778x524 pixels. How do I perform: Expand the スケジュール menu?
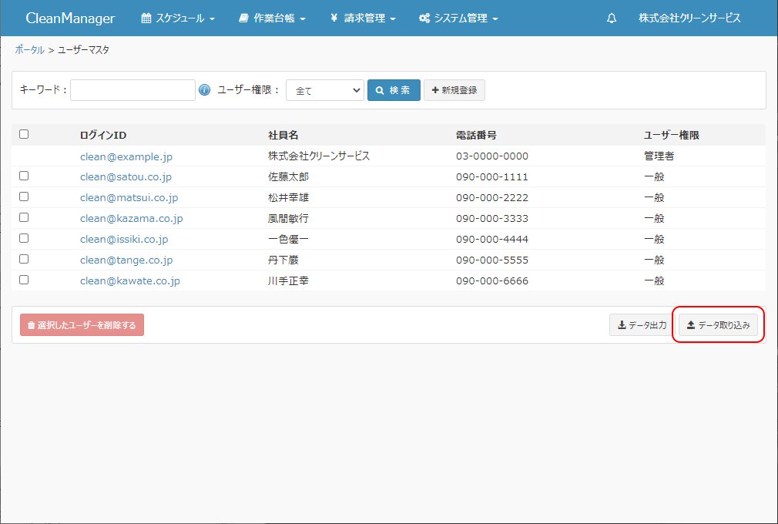tap(178, 18)
